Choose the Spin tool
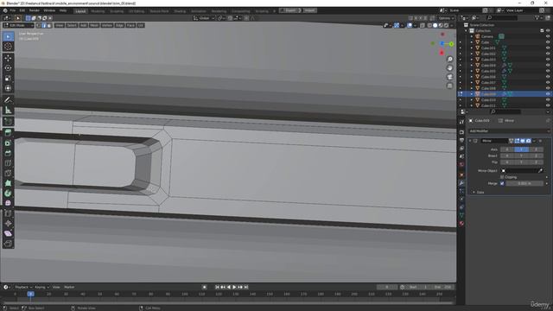Image resolution: width=553 pixels, height=311 pixels. coord(8,194)
